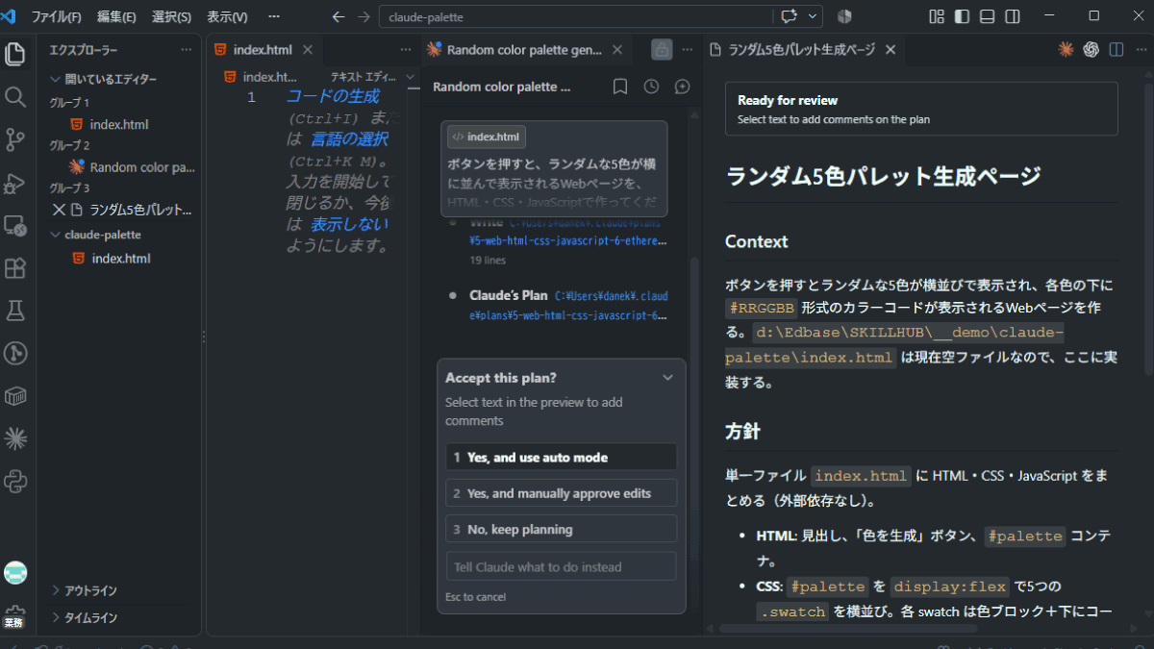Open the Source Control view
1154x649 pixels.
click(x=15, y=139)
